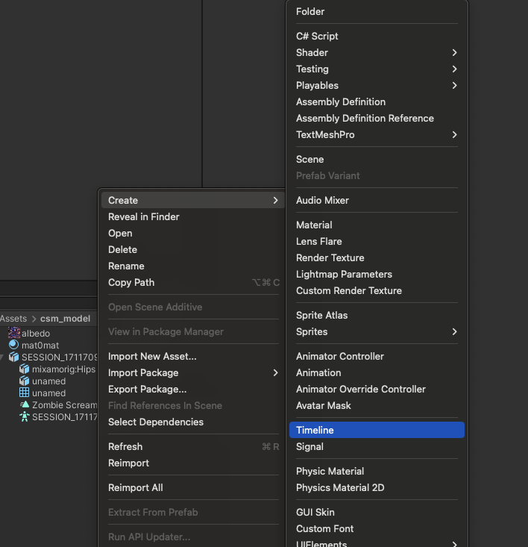The height and width of the screenshot is (547, 528).
Task: Navigate to Assets in the breadcrumb
Action: [x=13, y=318]
